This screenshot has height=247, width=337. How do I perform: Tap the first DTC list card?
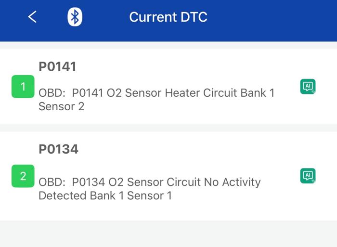[x=168, y=86]
